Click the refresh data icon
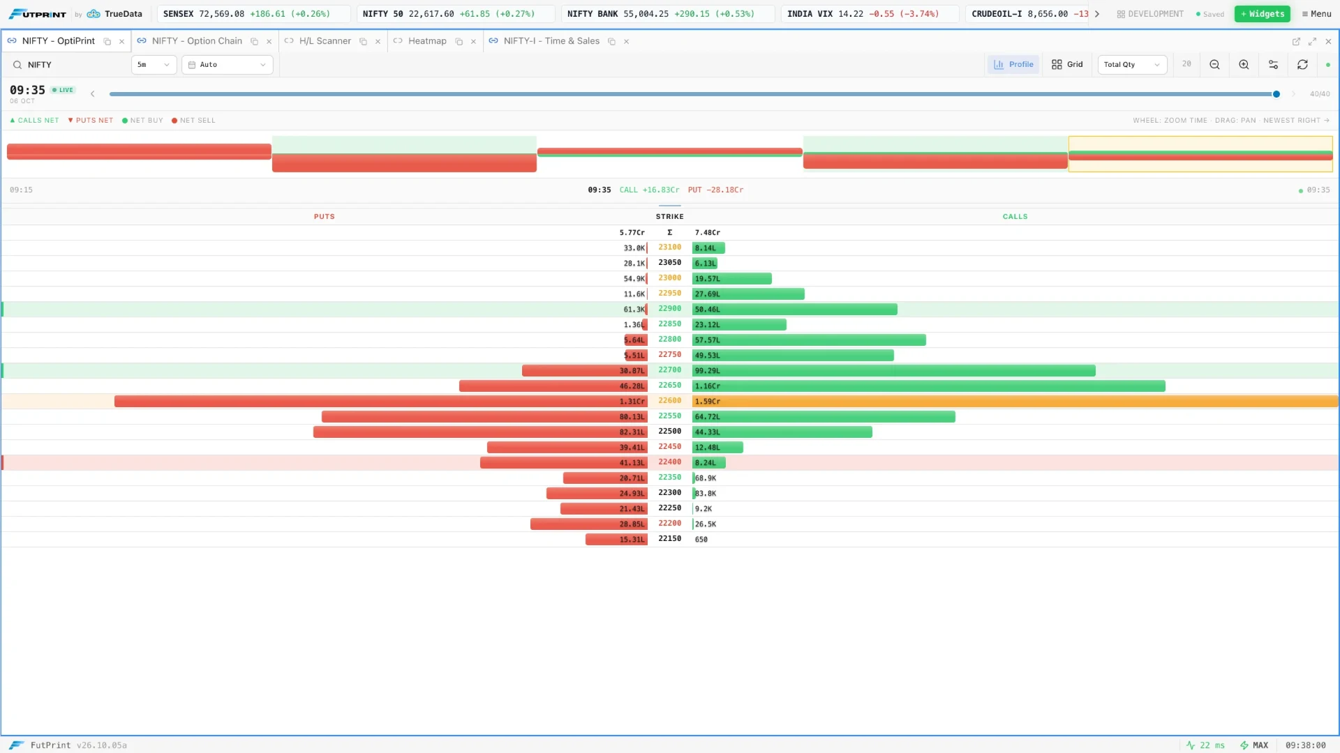1340x753 pixels. click(1302, 64)
